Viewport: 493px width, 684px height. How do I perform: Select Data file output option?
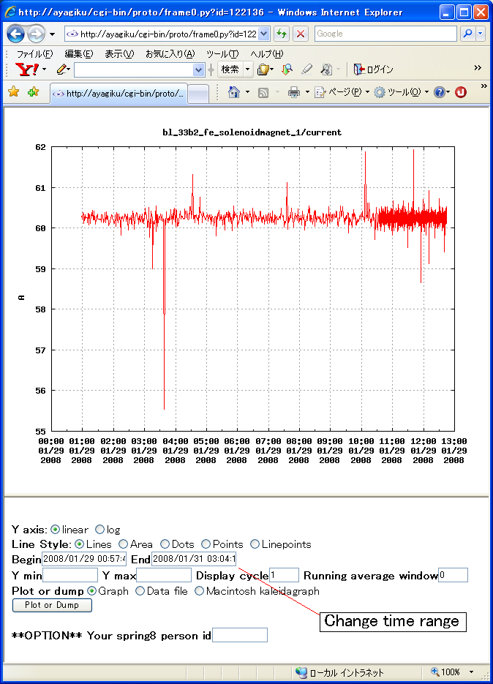[140, 591]
